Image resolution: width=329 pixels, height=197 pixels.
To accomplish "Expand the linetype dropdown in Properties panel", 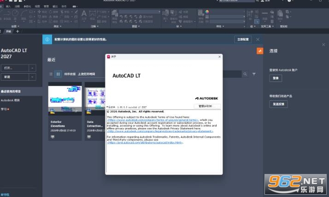I will (244, 21).
